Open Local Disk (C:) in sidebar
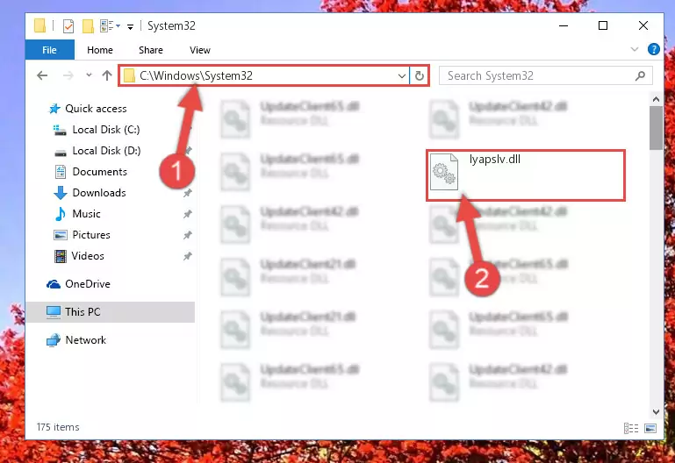 (106, 130)
